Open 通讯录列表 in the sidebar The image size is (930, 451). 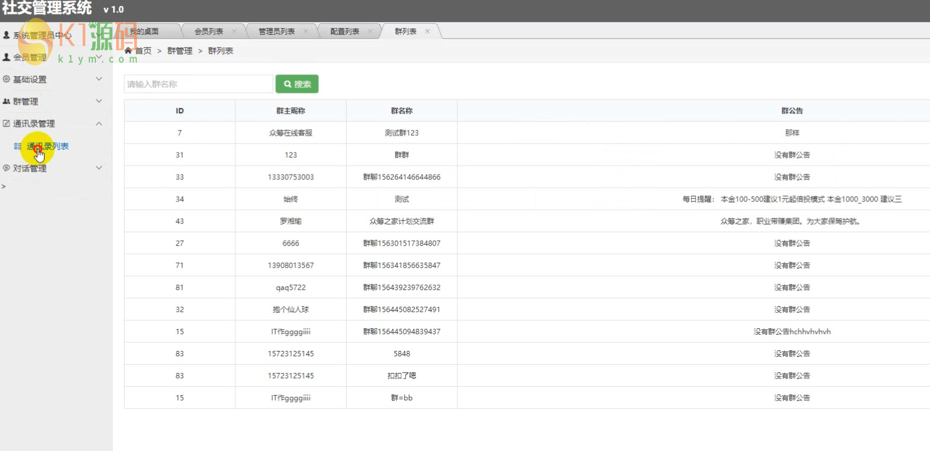point(48,146)
